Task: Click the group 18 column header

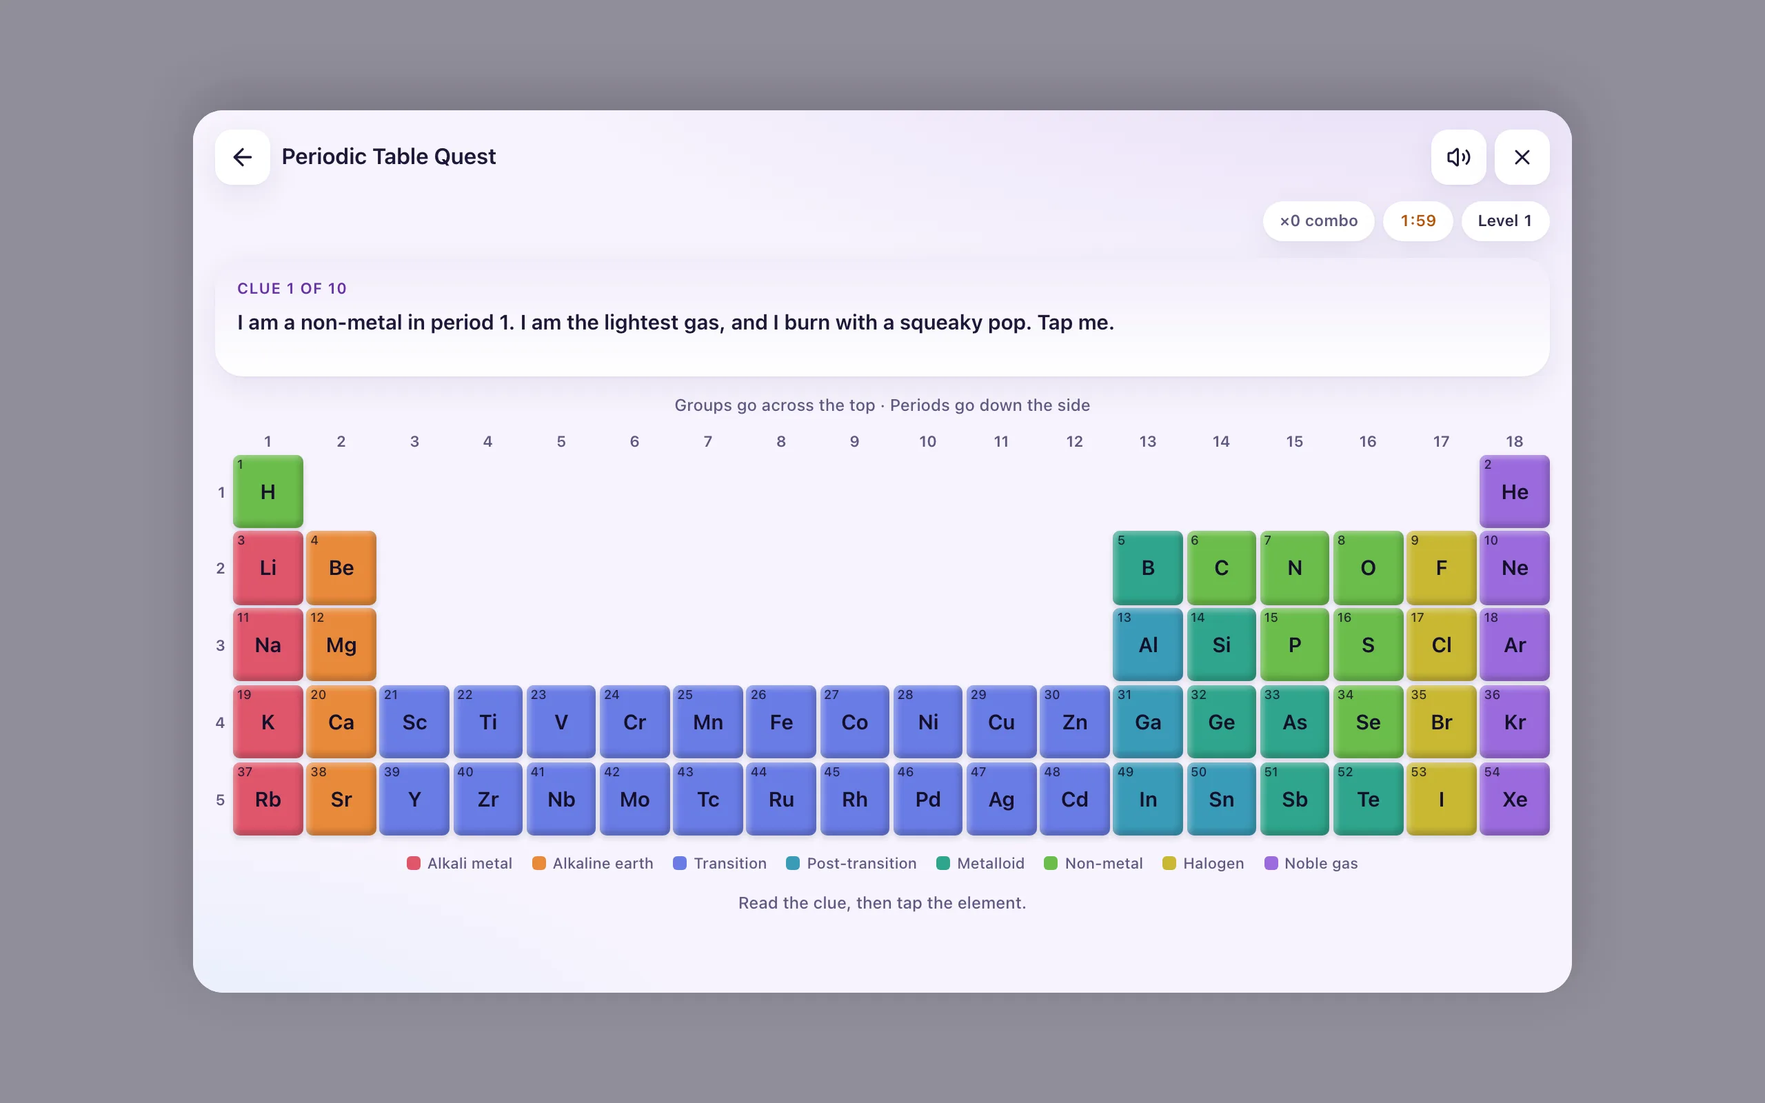Action: pos(1514,441)
